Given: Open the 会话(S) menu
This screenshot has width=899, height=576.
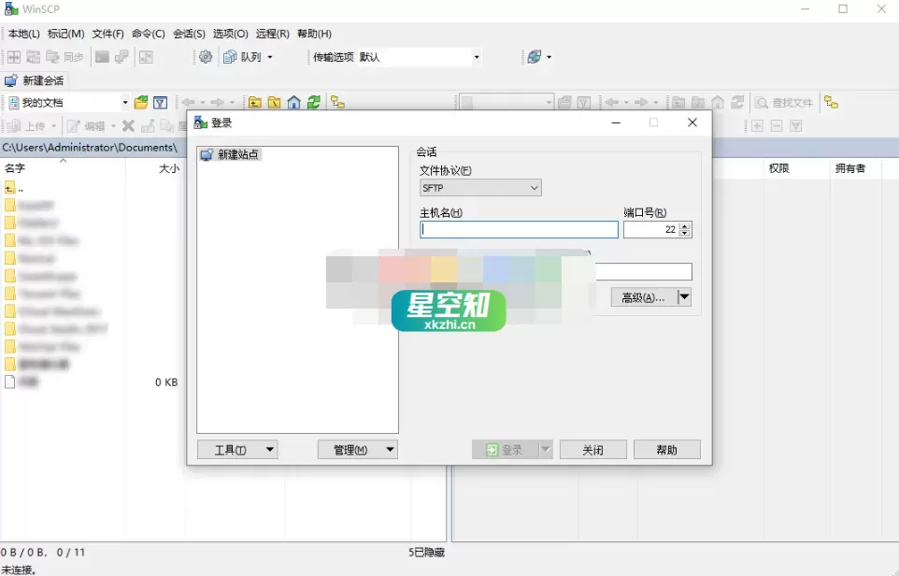Looking at the screenshot, I should coord(190,34).
